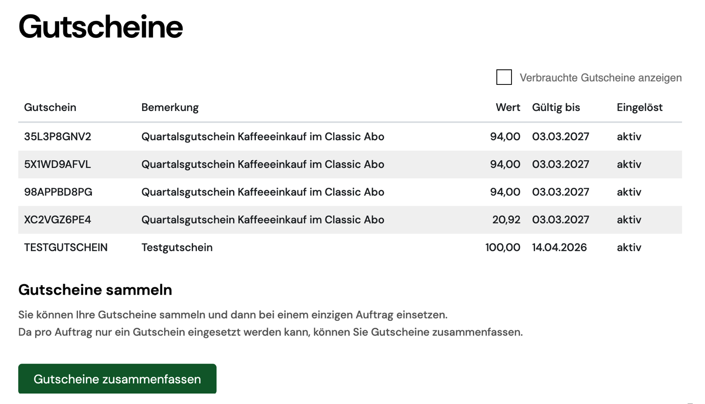Select voucher code 5X1WD9AFVL
Image resolution: width=705 pixels, height=404 pixels.
point(58,165)
